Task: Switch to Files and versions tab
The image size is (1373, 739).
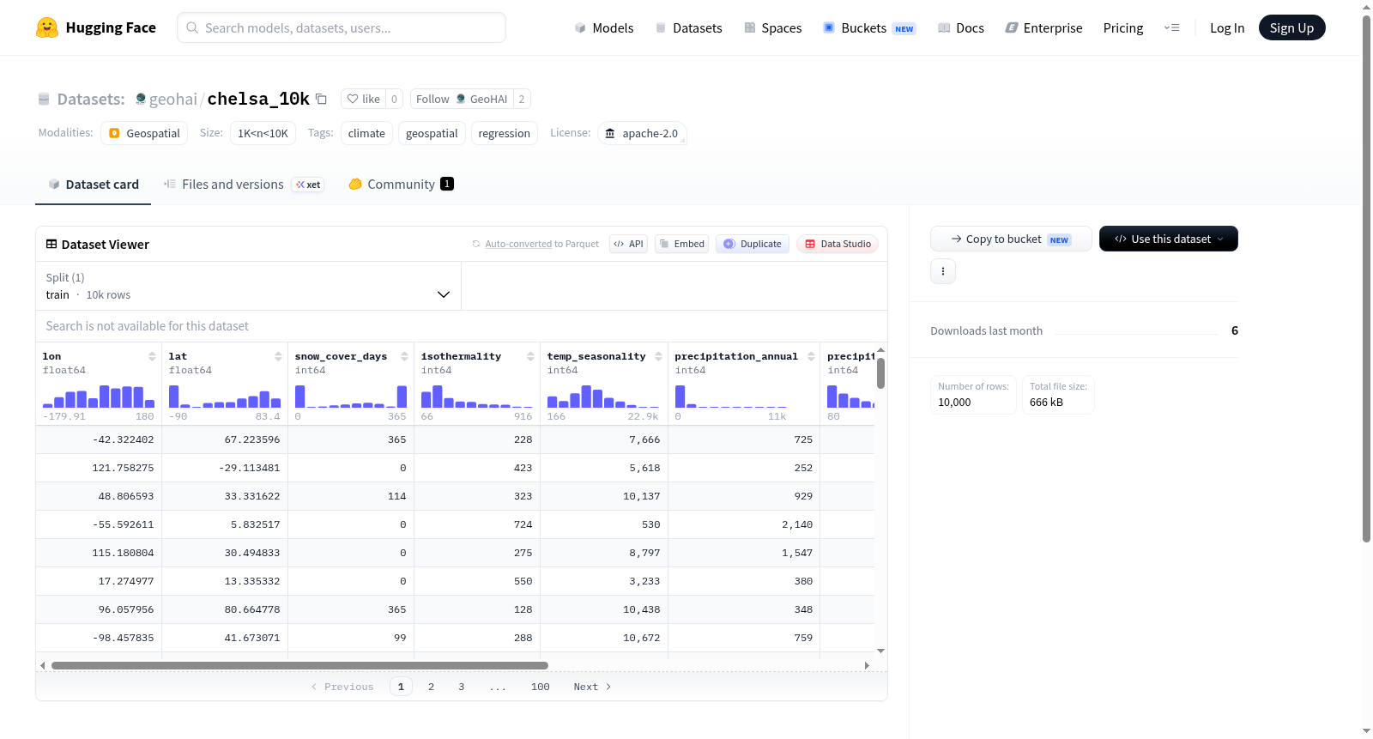Action: pyautogui.click(x=244, y=185)
